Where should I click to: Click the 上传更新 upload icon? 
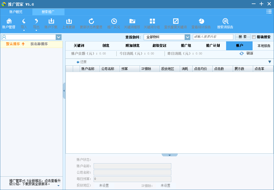[69, 21]
